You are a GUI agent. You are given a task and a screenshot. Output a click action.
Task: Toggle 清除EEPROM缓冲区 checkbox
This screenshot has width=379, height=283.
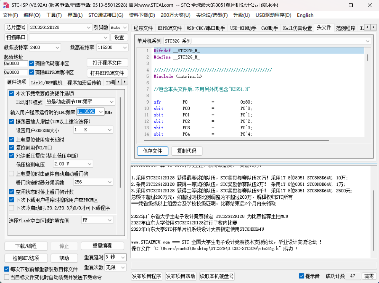(32, 72)
